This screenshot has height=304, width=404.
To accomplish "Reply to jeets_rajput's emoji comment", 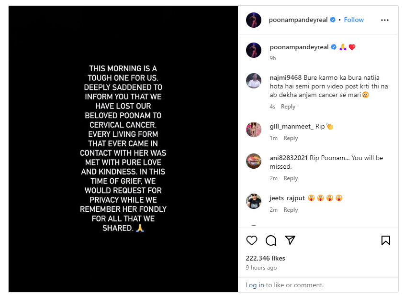I will [291, 210].
